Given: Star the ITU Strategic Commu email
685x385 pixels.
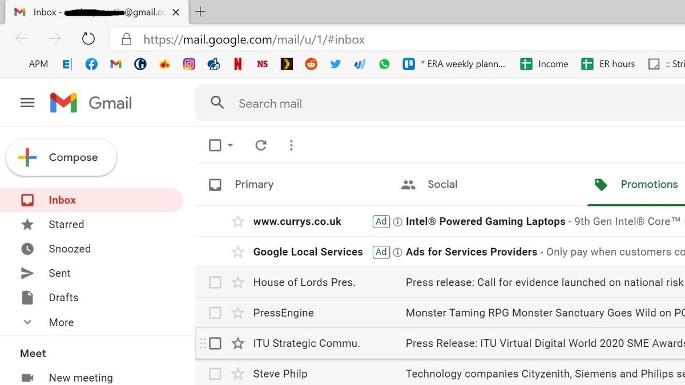Looking at the screenshot, I should coord(237,343).
